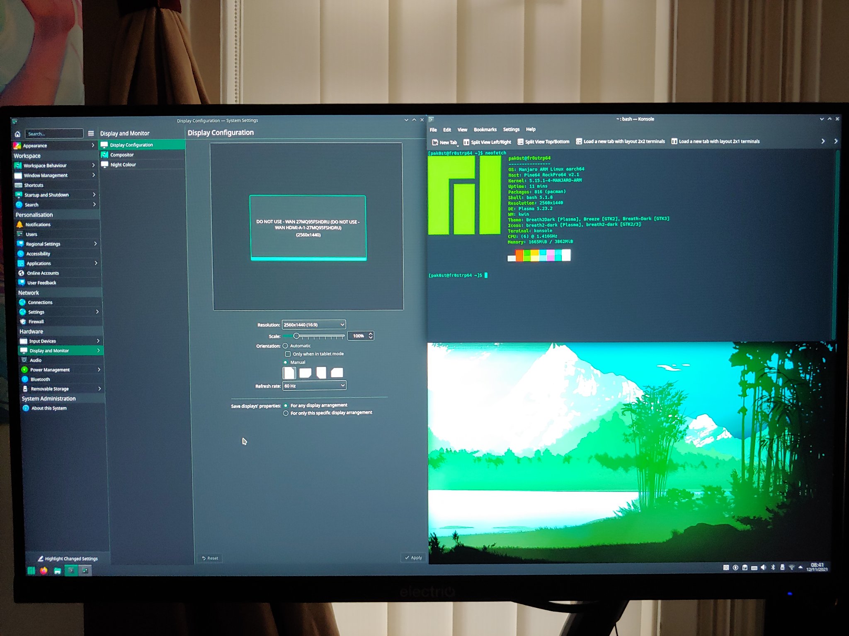Open the volume icon in system tray
The image size is (849, 636).
pyautogui.click(x=763, y=567)
